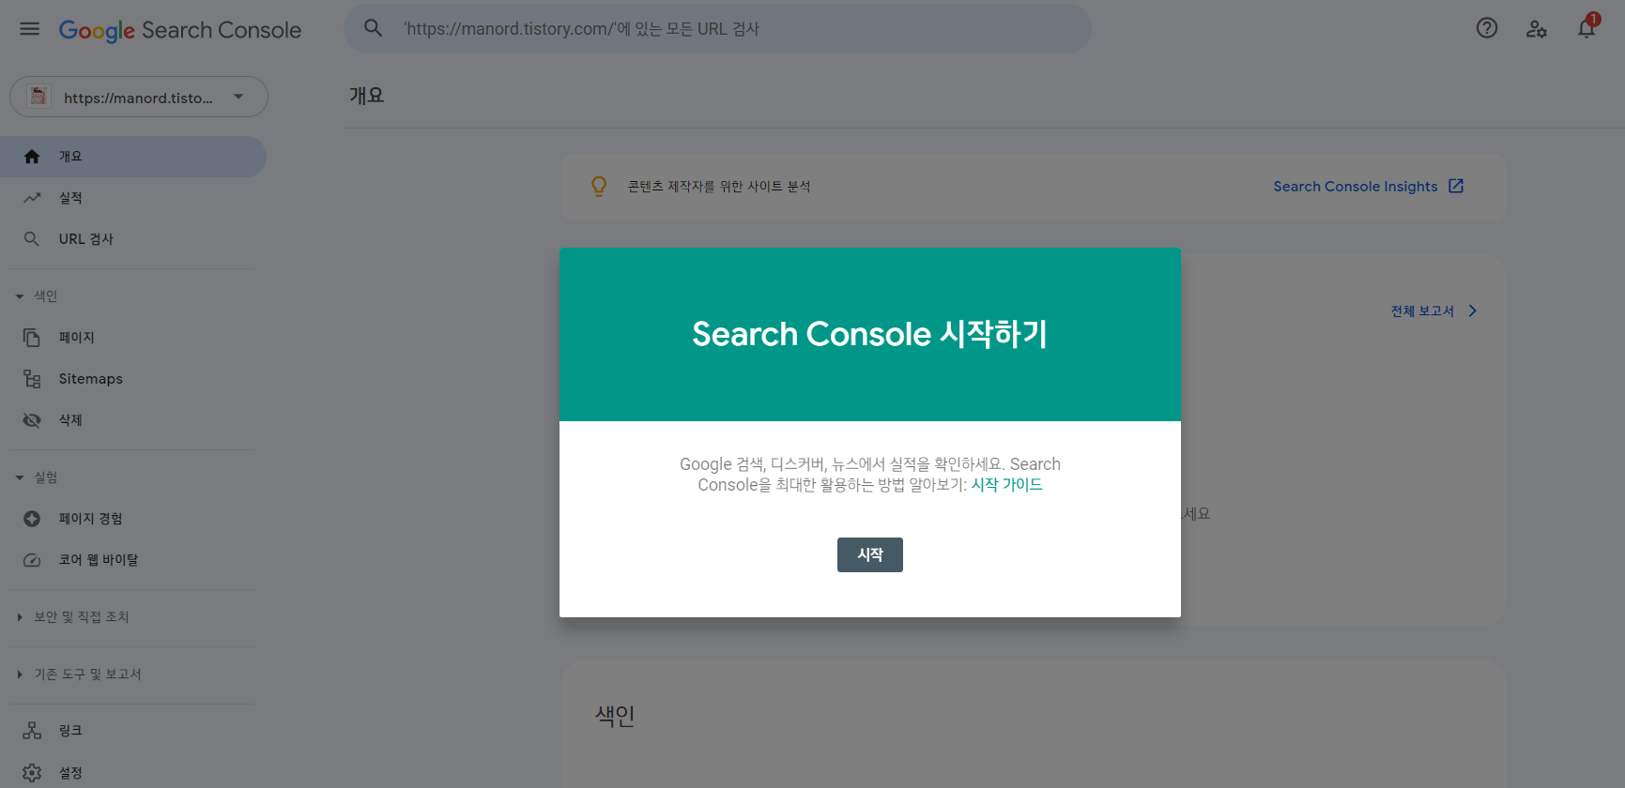Click the magnifier icon next to URL 검사

coord(32,239)
